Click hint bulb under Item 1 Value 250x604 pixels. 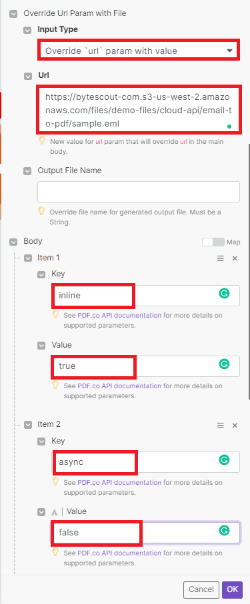pos(55,385)
